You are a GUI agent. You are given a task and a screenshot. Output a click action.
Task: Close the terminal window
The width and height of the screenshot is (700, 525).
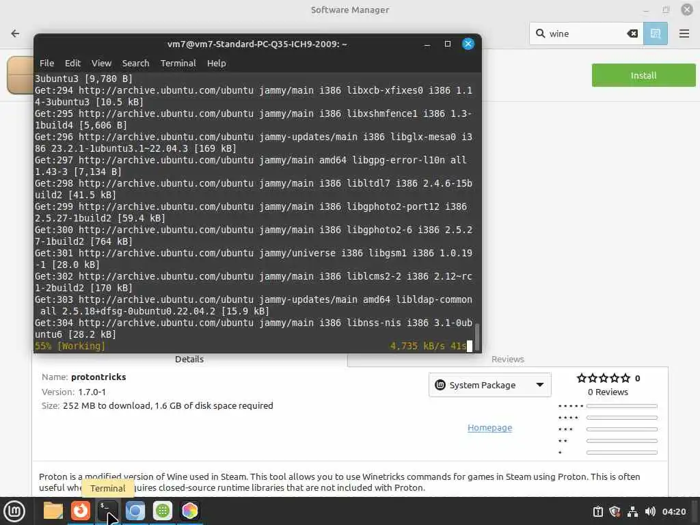(468, 44)
